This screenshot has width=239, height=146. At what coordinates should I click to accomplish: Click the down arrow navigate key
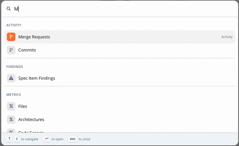tap(17, 139)
